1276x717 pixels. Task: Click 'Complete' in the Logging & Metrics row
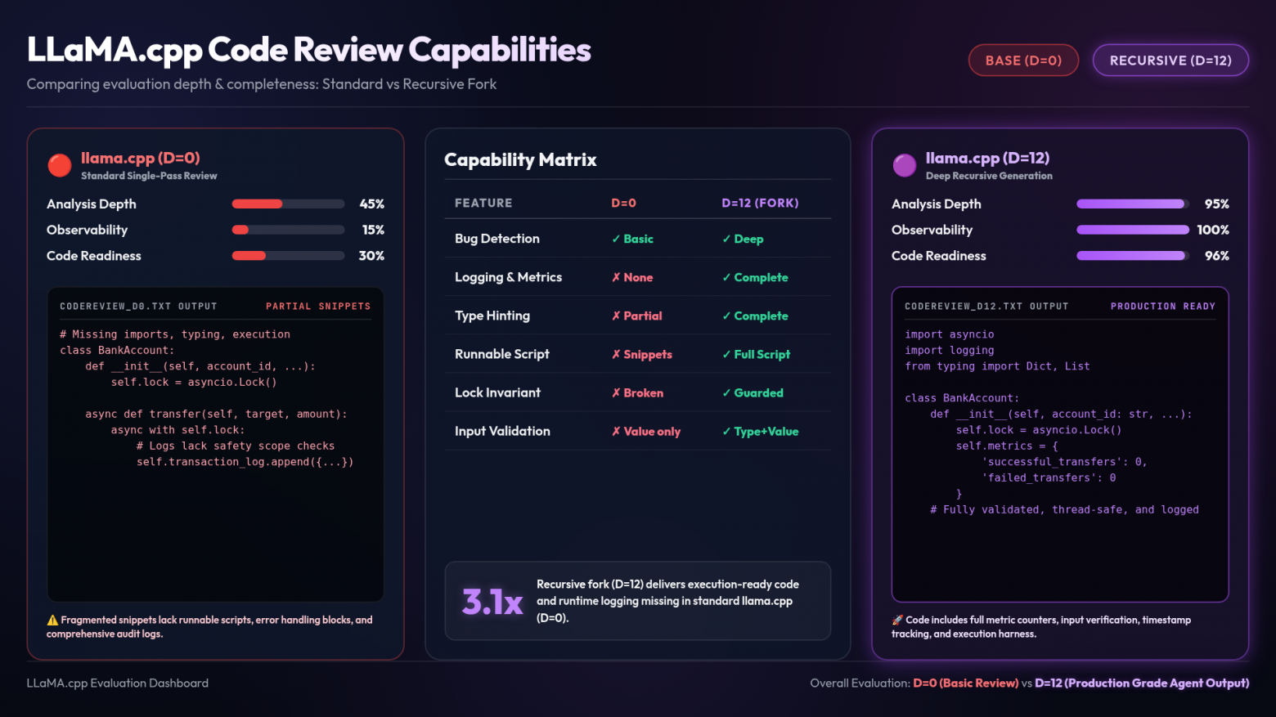755,277
